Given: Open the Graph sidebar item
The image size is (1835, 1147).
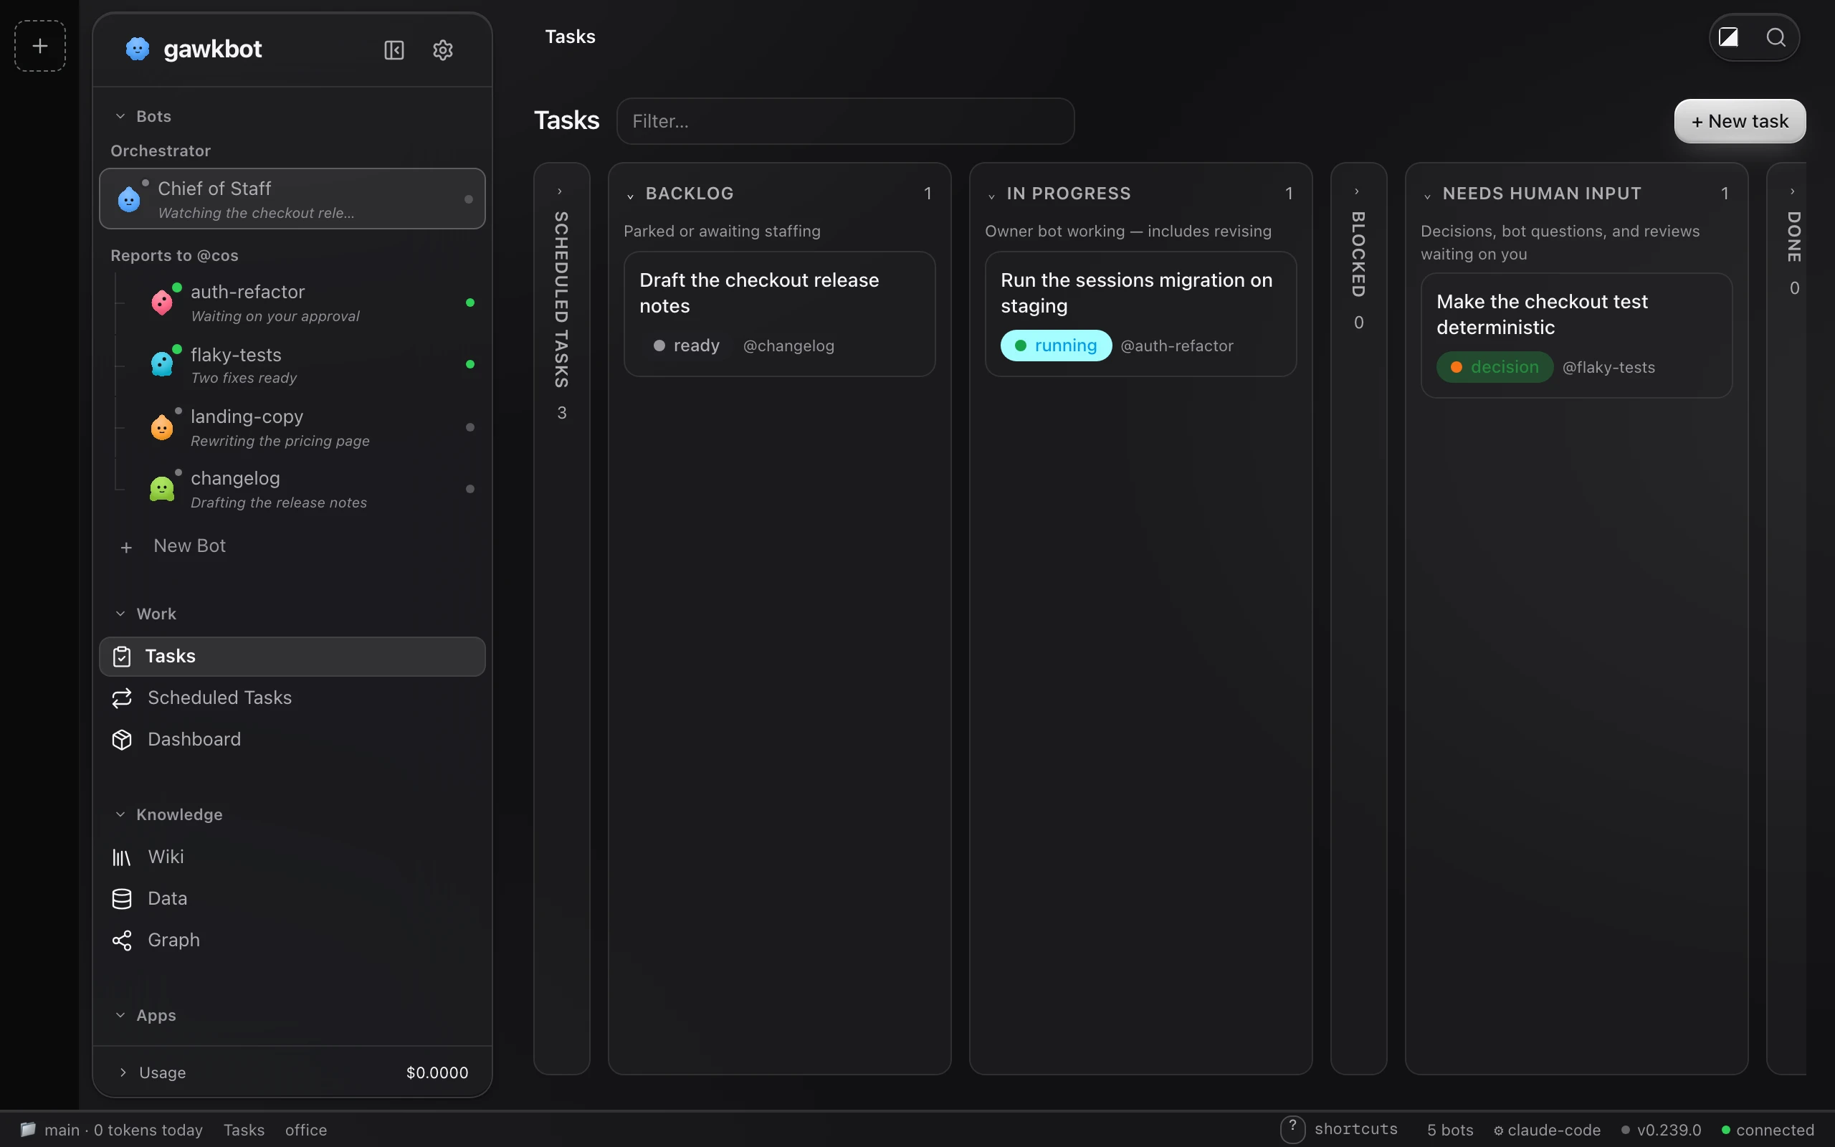Looking at the screenshot, I should (x=292, y=941).
